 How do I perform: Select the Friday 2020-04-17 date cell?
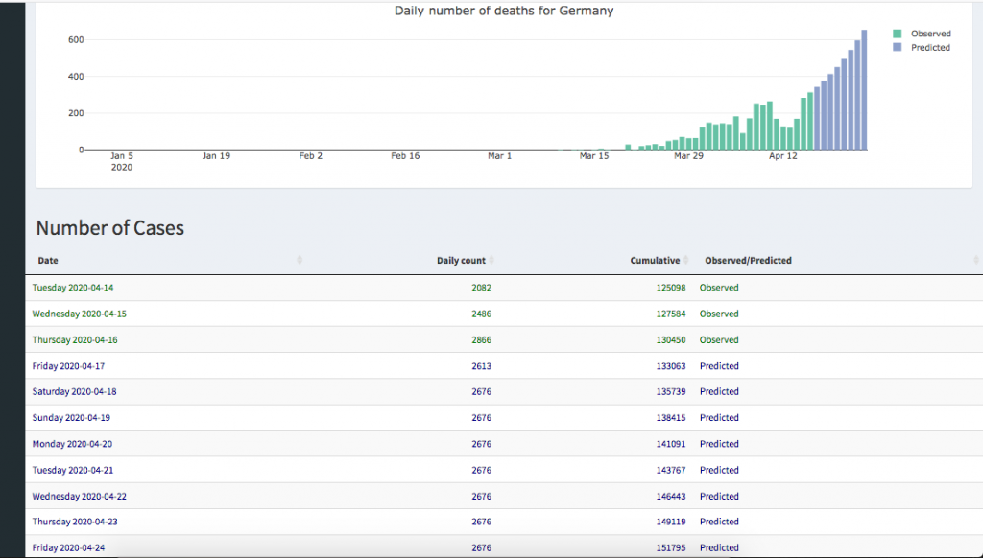(69, 366)
